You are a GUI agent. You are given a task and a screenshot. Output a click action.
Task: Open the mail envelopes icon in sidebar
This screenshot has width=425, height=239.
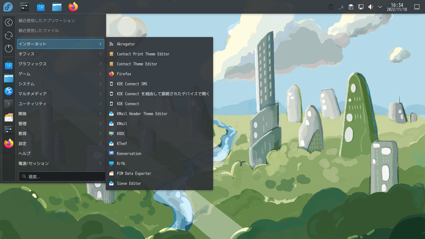point(9,117)
